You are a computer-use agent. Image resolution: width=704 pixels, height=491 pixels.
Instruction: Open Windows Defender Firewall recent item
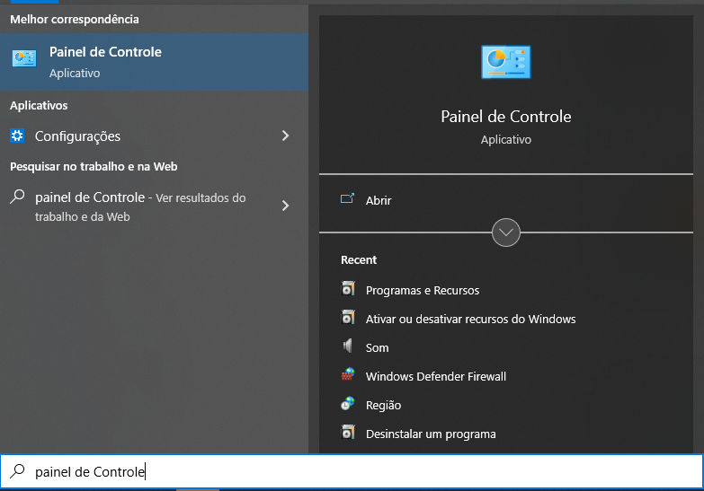[x=436, y=376]
